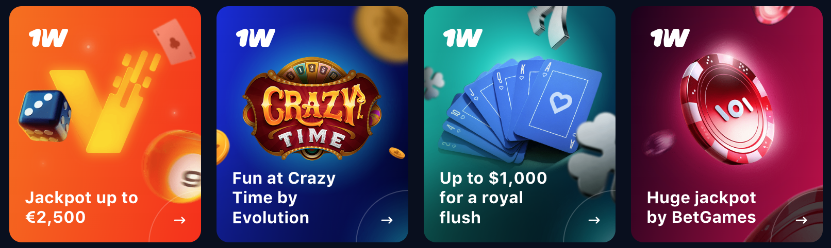Screen dimensions: 831x248
Task: Click the lottery ball on the orange card
Action: pos(172,166)
